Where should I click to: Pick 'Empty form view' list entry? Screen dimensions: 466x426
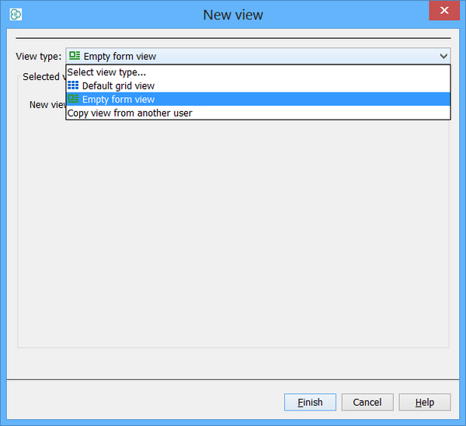(x=118, y=100)
